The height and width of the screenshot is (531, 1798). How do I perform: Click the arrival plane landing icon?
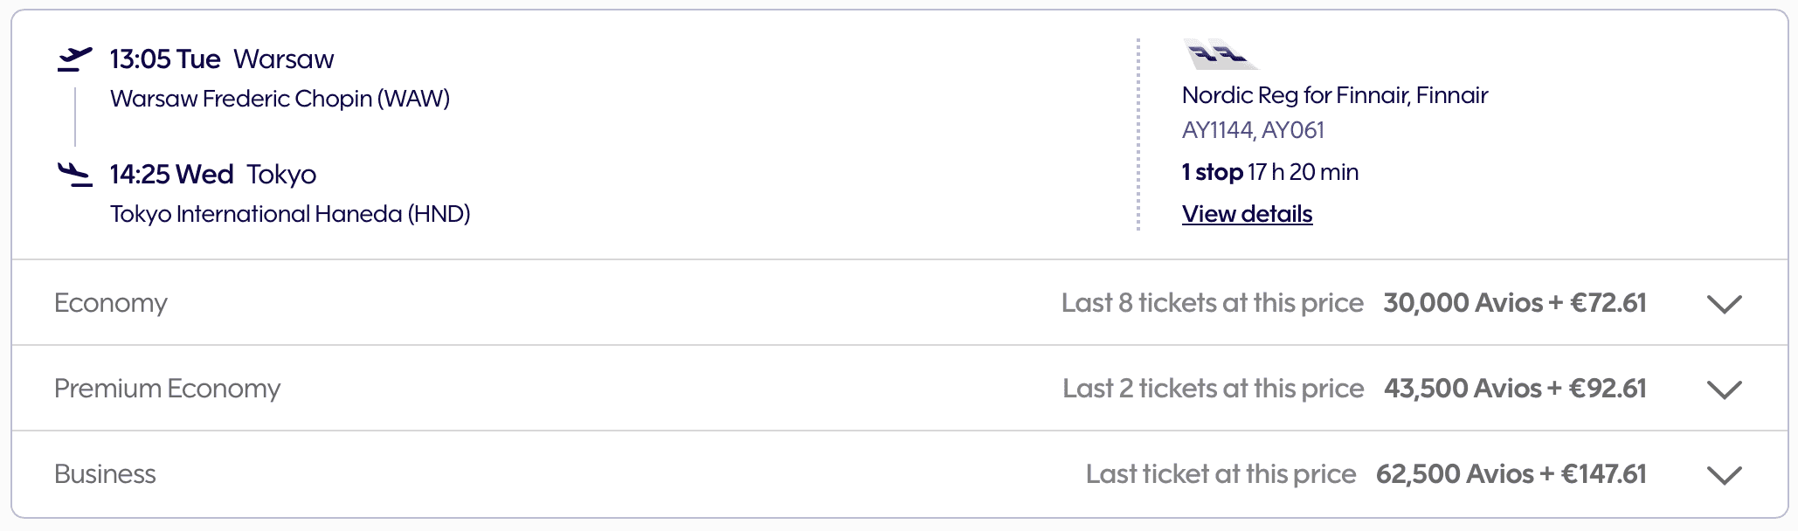(75, 175)
